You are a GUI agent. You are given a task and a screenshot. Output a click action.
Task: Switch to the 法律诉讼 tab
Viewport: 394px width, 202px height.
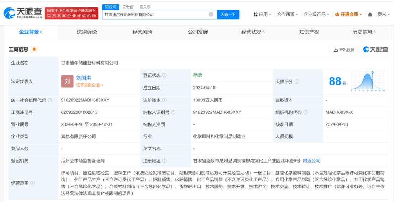coord(87,32)
